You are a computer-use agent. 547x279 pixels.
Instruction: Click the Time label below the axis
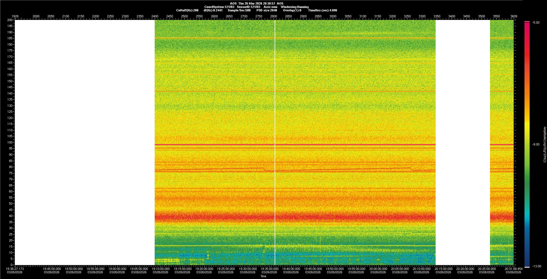pyautogui.click(x=263, y=276)
